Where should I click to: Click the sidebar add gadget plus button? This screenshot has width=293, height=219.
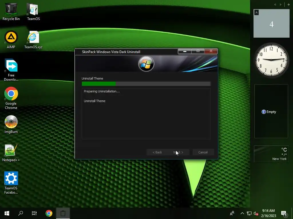coord(288,5)
